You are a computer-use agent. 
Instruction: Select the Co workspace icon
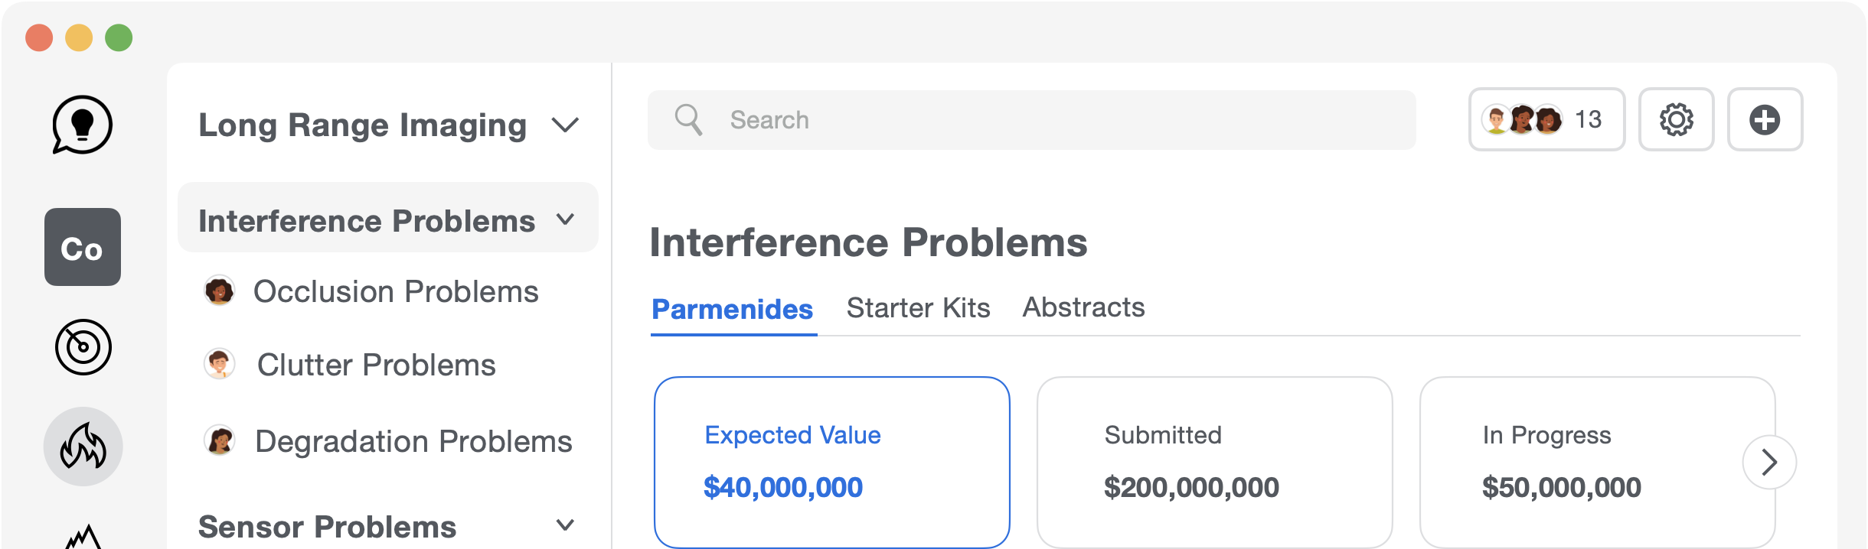coord(83,247)
